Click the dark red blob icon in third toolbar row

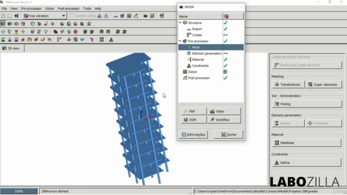point(55,31)
